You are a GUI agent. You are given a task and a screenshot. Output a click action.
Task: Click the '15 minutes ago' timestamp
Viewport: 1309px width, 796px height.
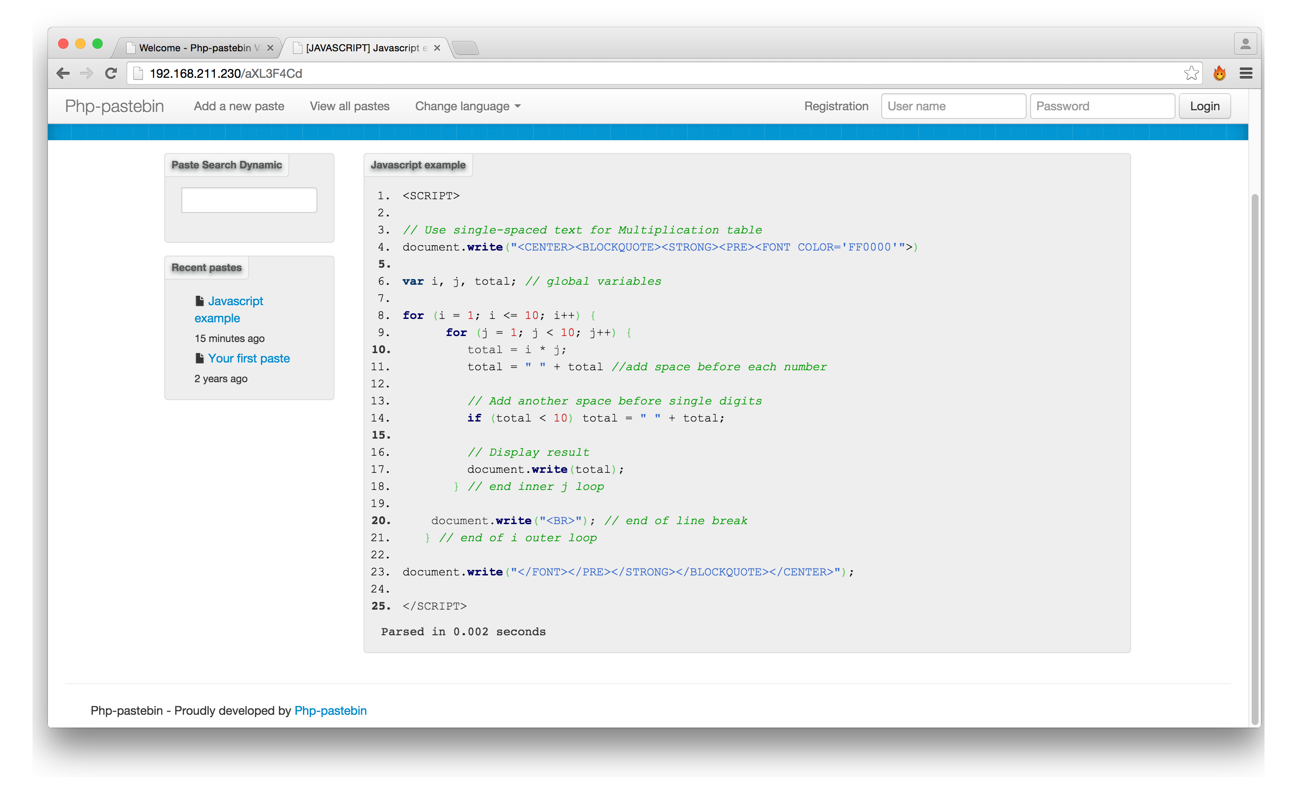point(229,338)
